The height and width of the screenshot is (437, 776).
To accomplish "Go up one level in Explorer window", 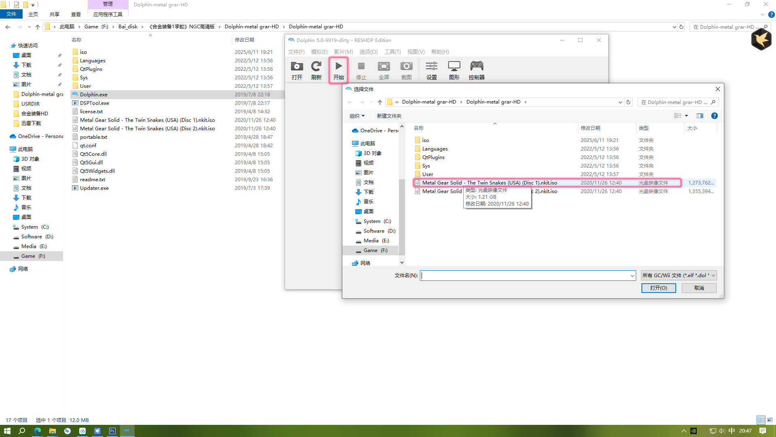I will point(38,27).
